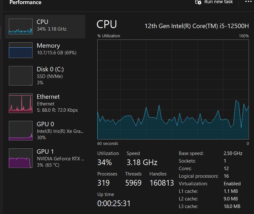Click the Memory usage mini graph thumbnail
This screenshot has height=214, width=254.
point(21,50)
